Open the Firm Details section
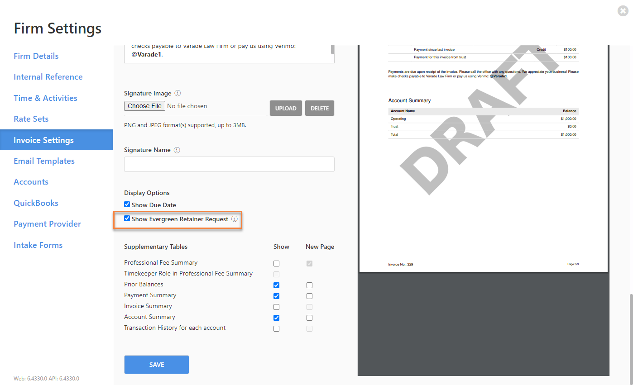Screen dimensions: 633x385 pos(36,56)
